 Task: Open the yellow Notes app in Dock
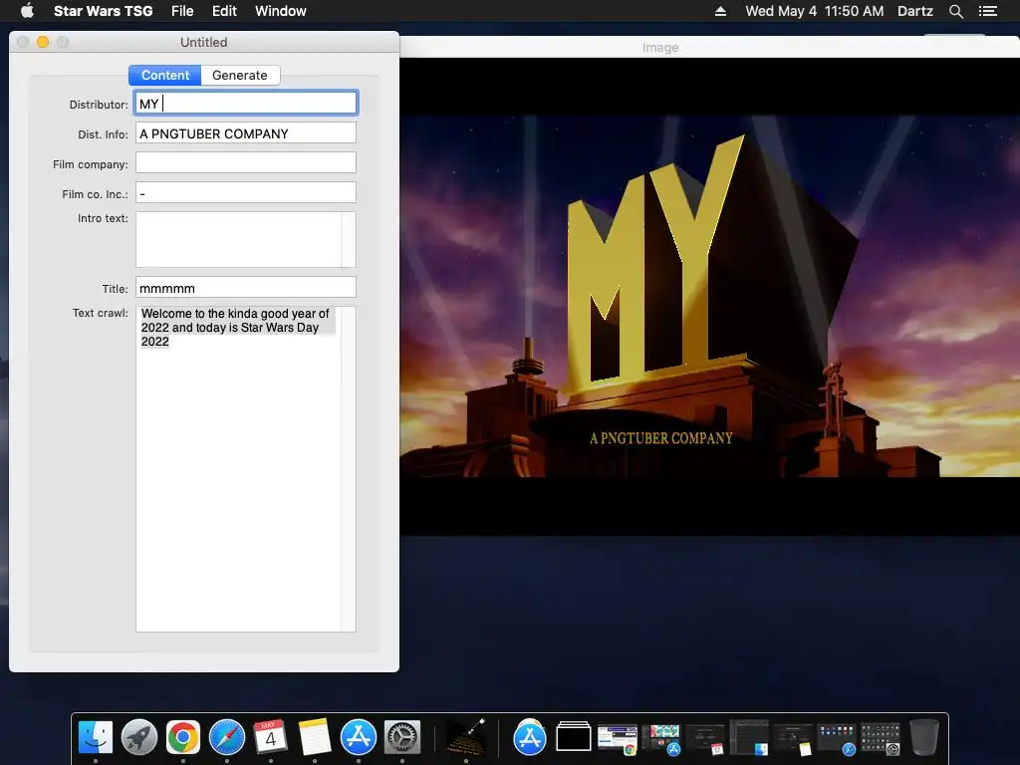pyautogui.click(x=315, y=738)
